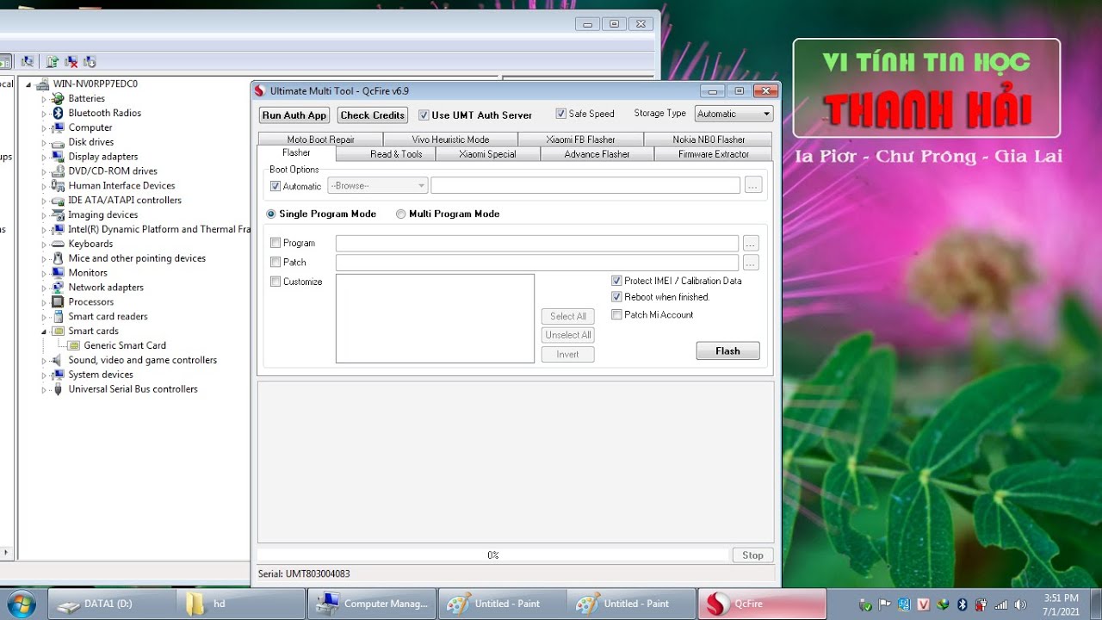Image resolution: width=1102 pixels, height=620 pixels.
Task: Click the Flash button
Action: (727, 350)
